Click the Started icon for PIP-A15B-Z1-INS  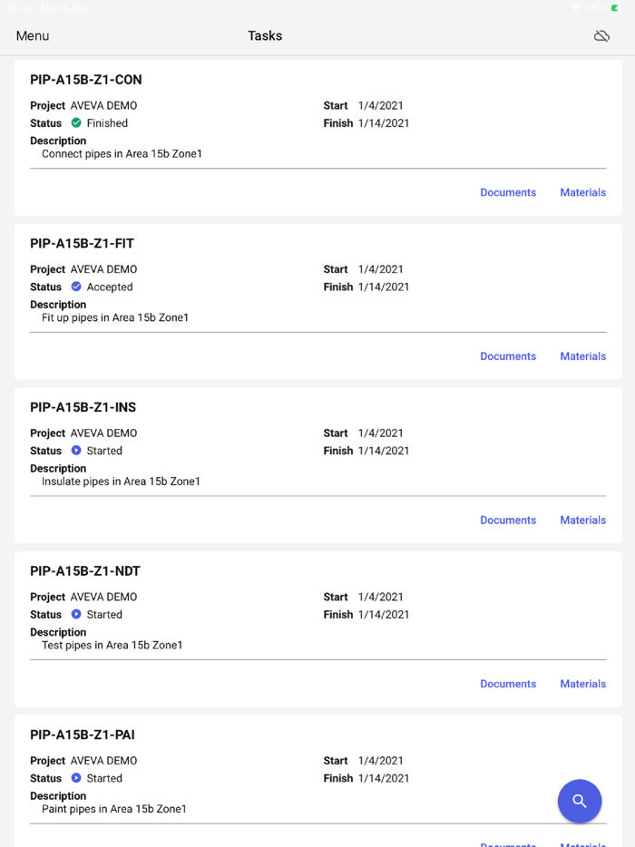(76, 451)
